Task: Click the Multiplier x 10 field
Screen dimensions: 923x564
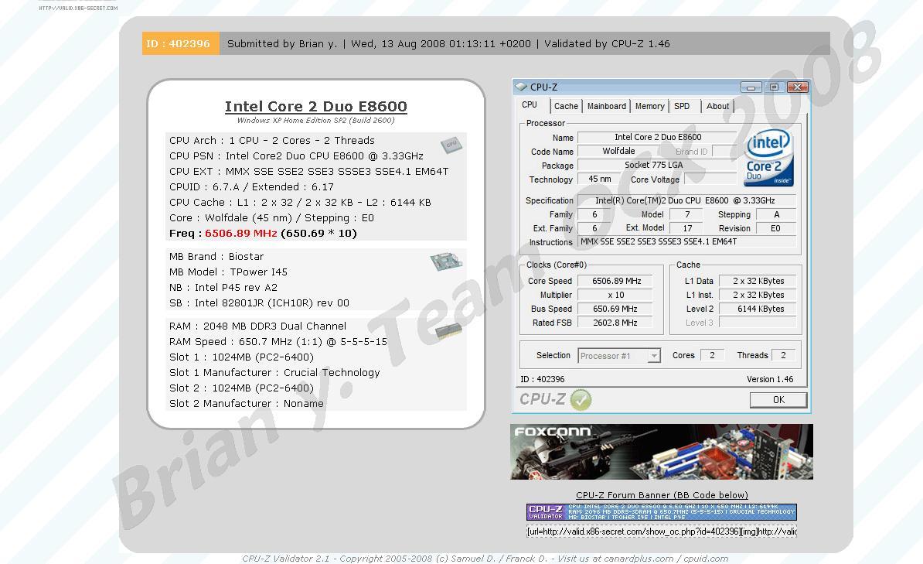Action: (x=615, y=295)
